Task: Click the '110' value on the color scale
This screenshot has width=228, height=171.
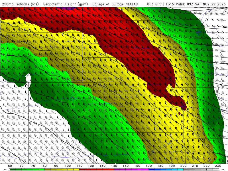Action: [80, 166]
